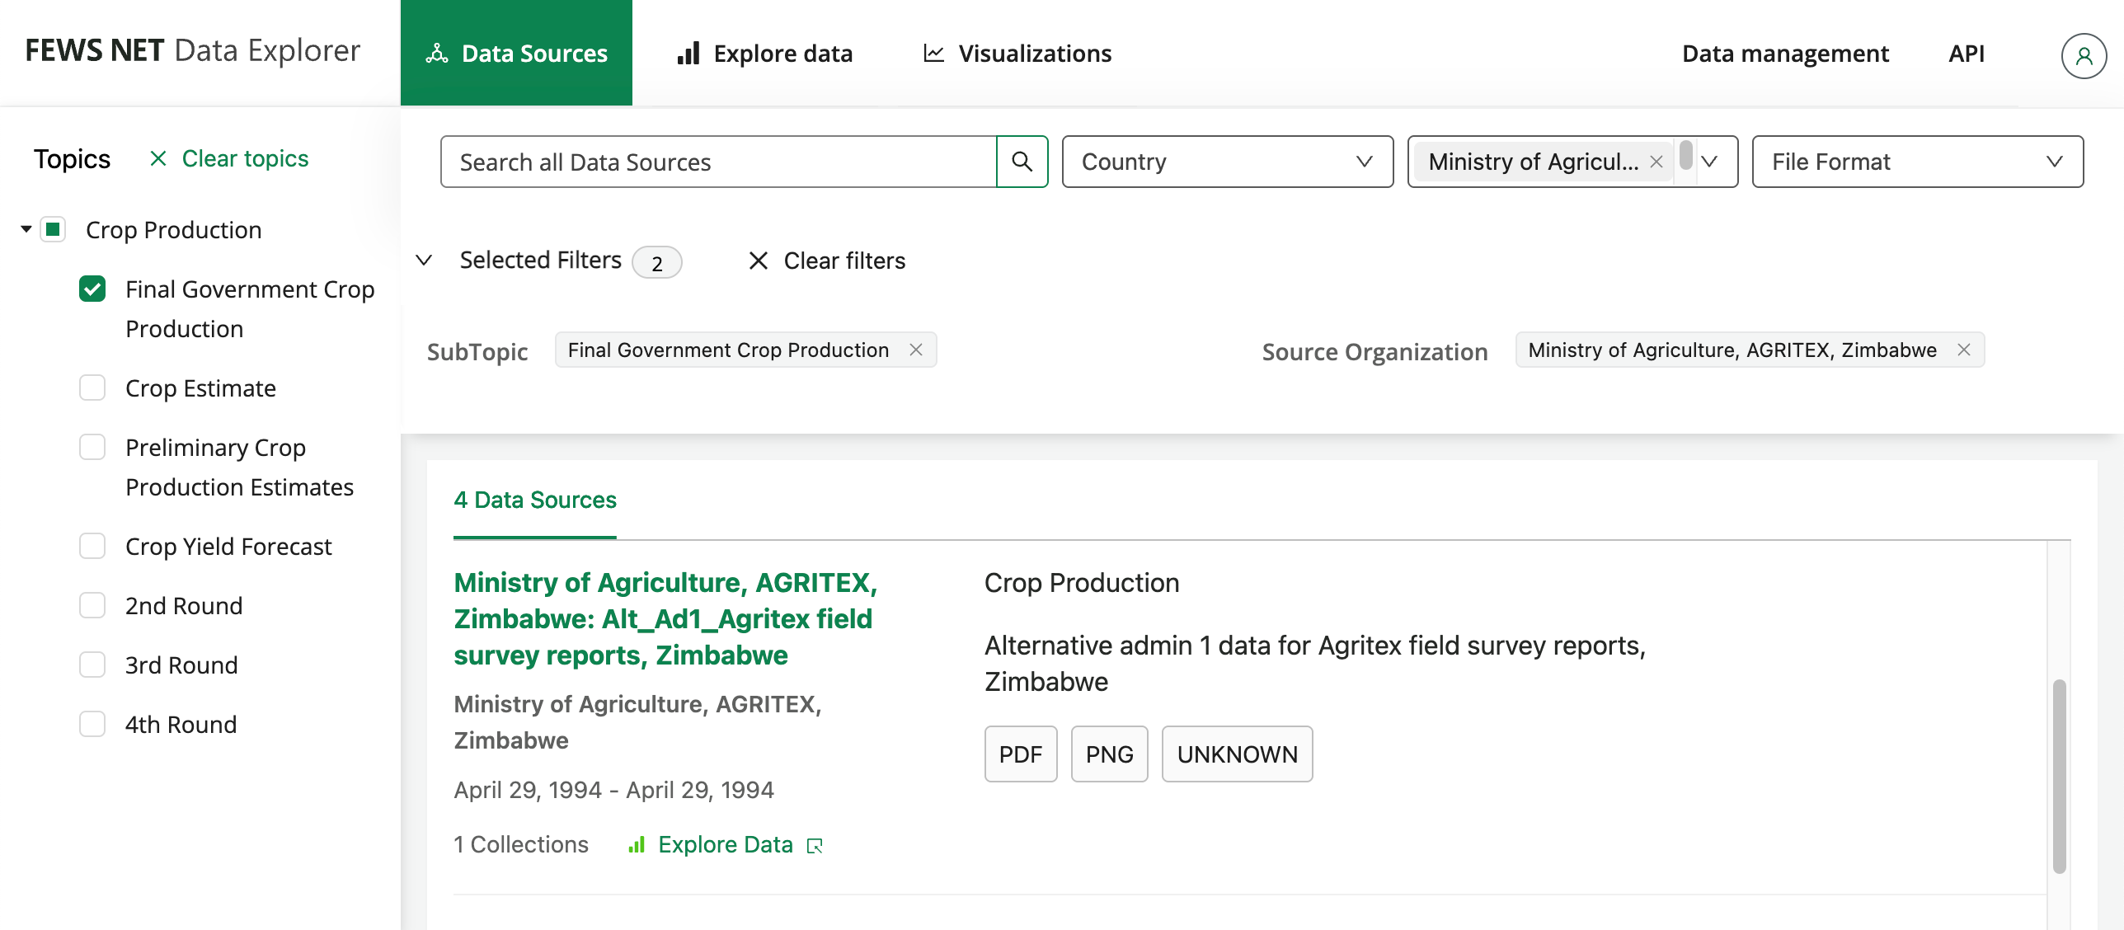Screen dimensions: 2124x930
Task: Click the X icon beside Clear filters
Action: (758, 261)
